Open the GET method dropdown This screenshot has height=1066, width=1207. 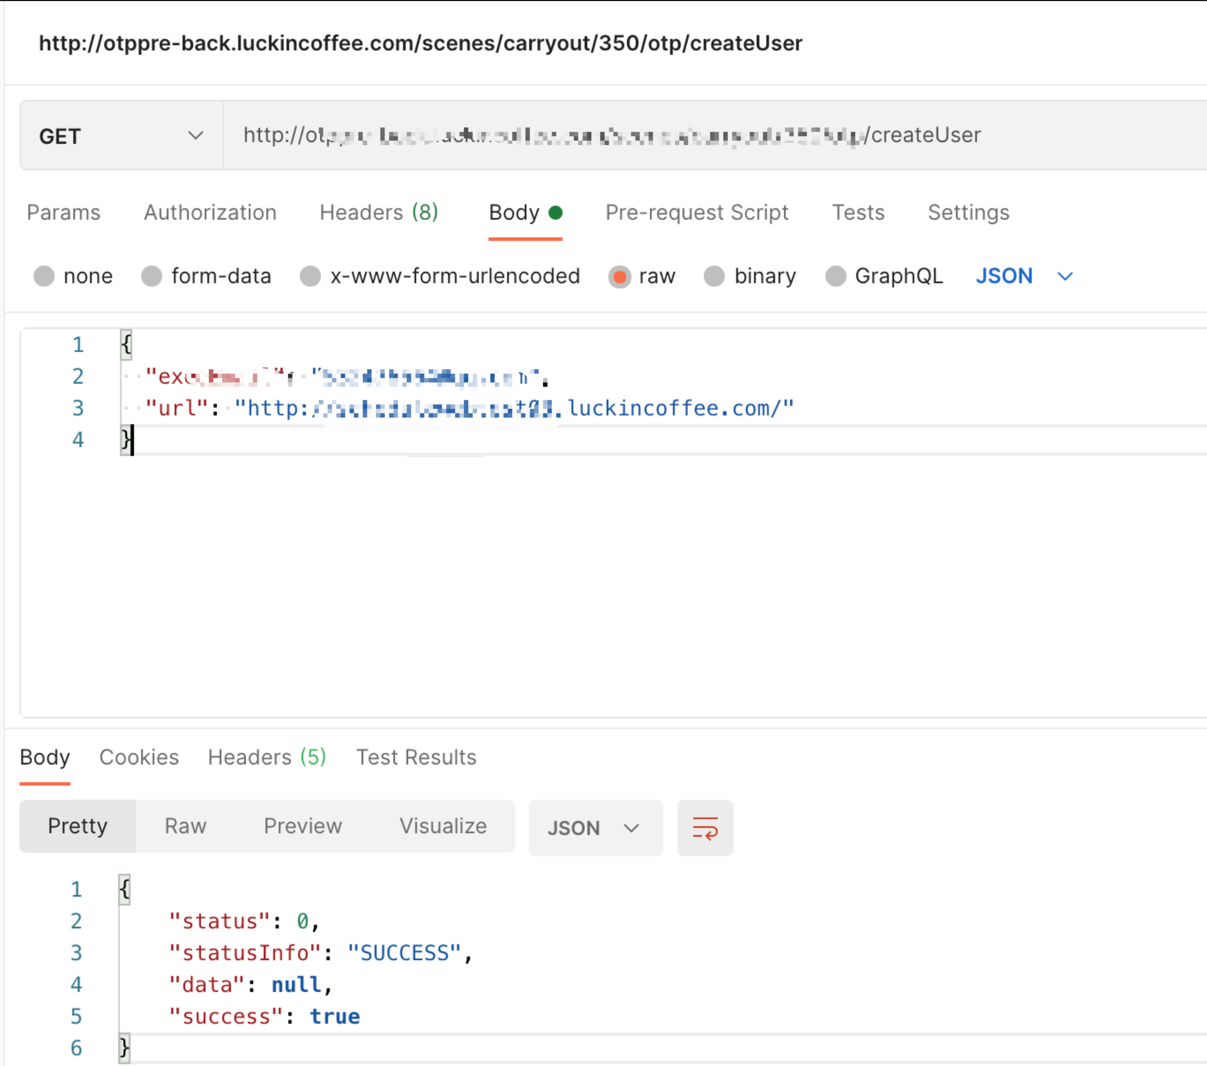[121, 136]
